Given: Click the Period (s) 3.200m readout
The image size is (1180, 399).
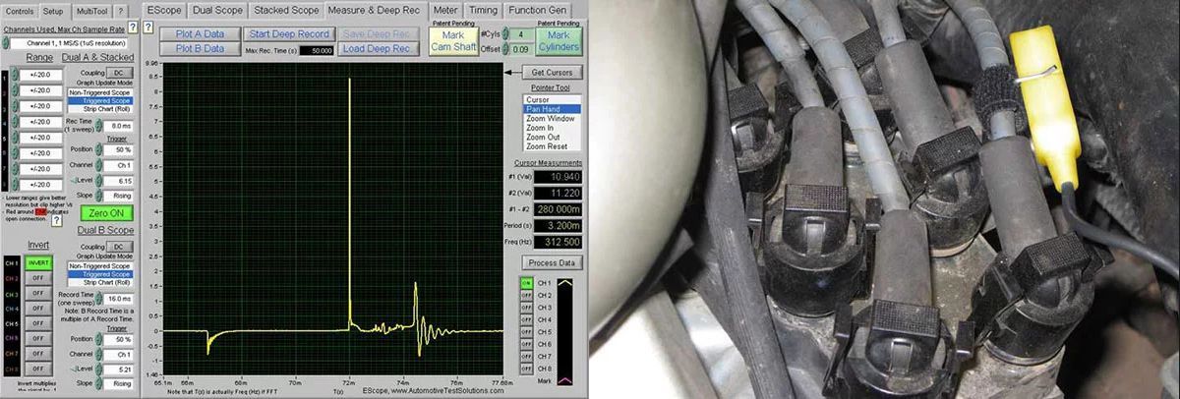Looking at the screenshot, I should point(556,224).
